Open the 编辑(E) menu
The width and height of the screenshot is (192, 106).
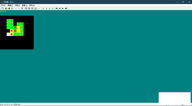[x=10, y=5]
